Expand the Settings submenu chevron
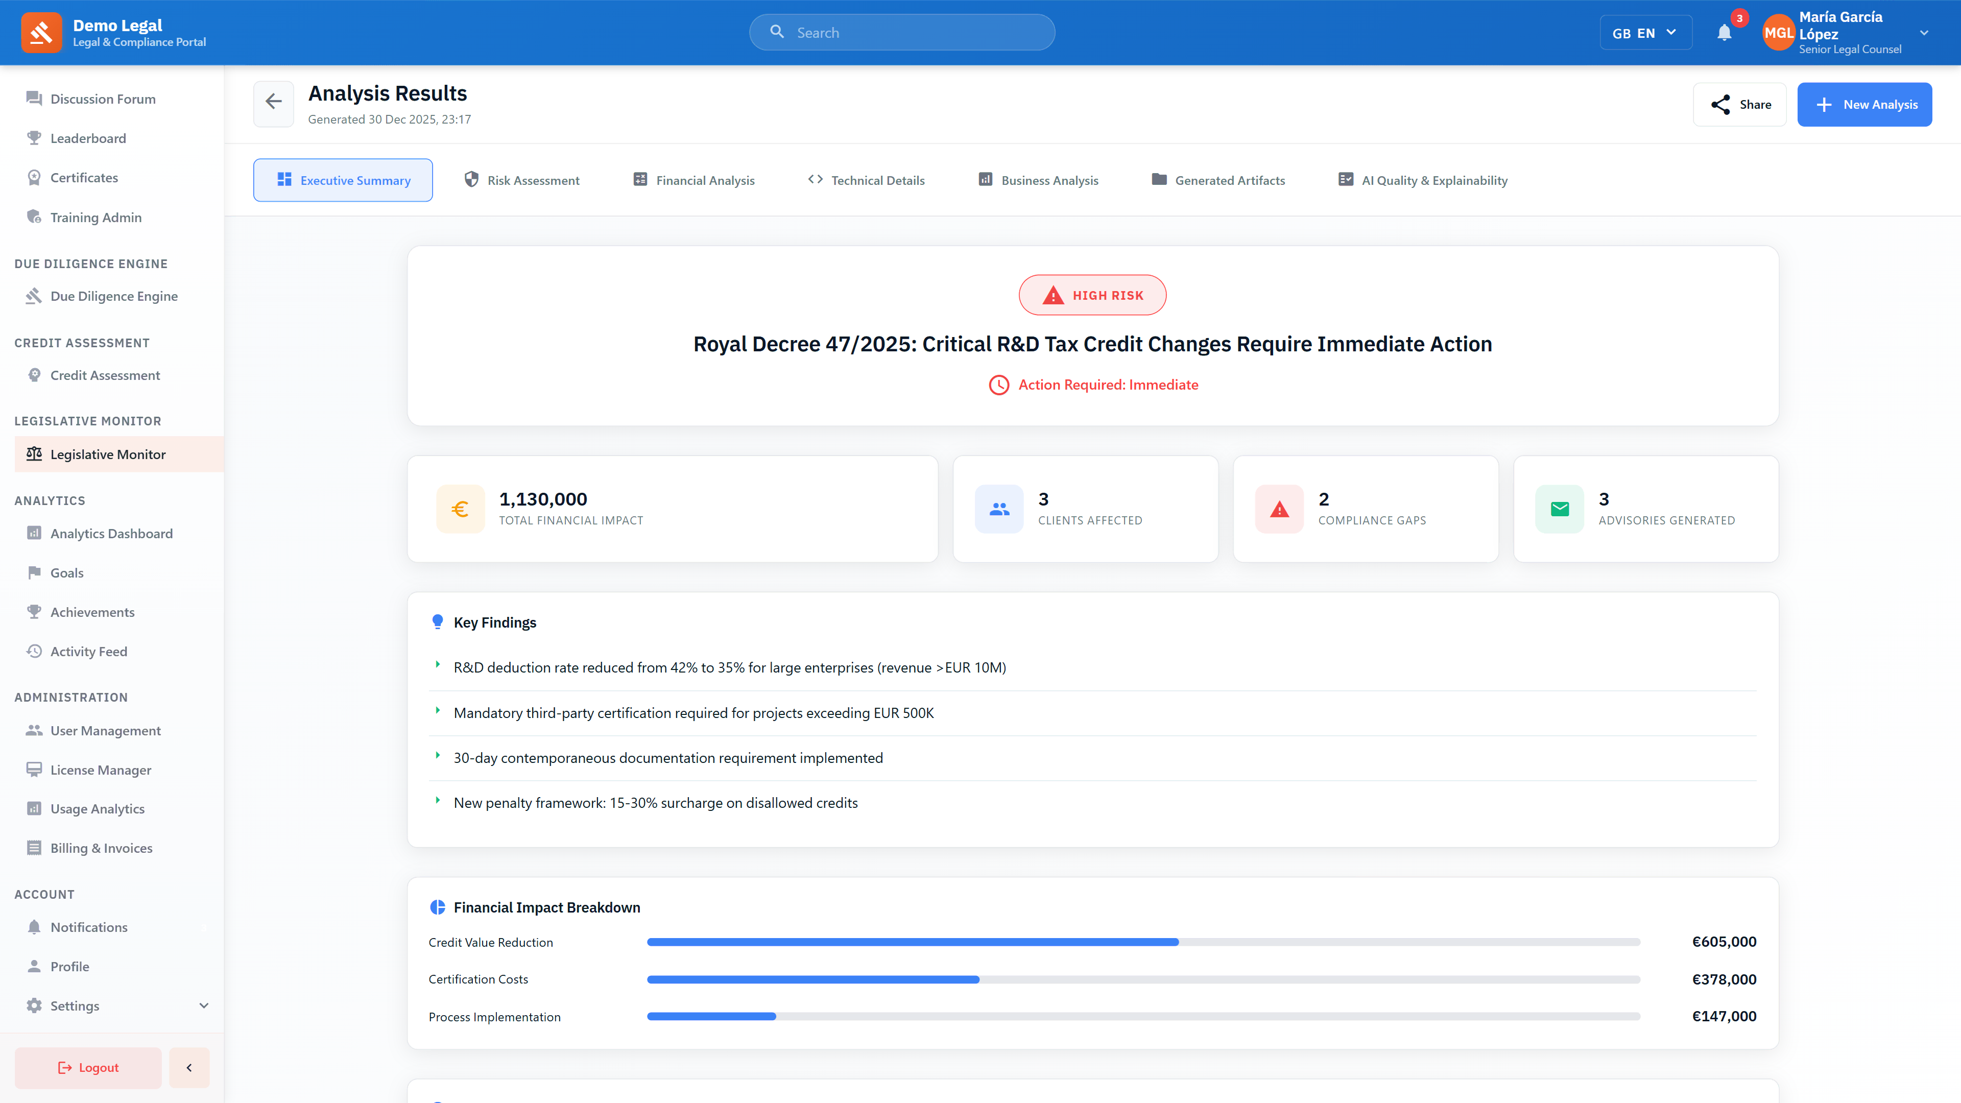1961x1103 pixels. pos(203,1005)
